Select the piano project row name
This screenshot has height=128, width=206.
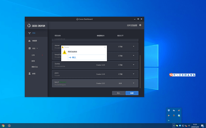[57, 73]
